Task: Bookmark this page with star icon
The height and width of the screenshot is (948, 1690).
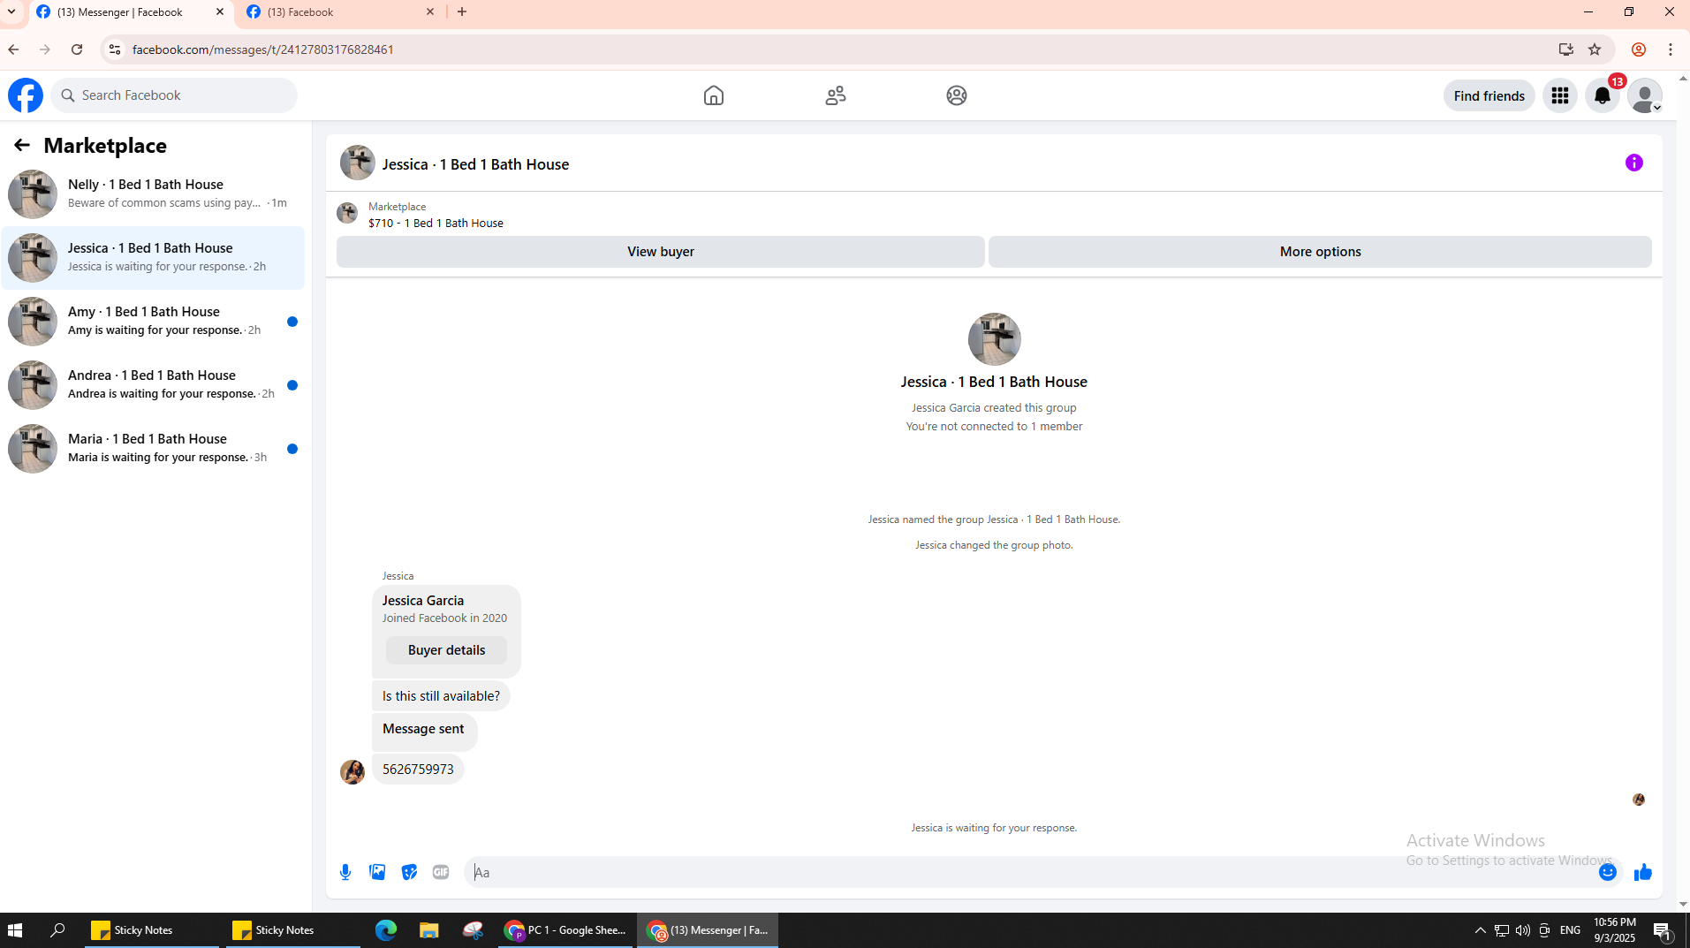Action: (x=1595, y=49)
